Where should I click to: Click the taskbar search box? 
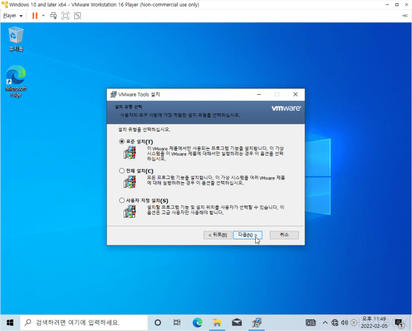84,322
